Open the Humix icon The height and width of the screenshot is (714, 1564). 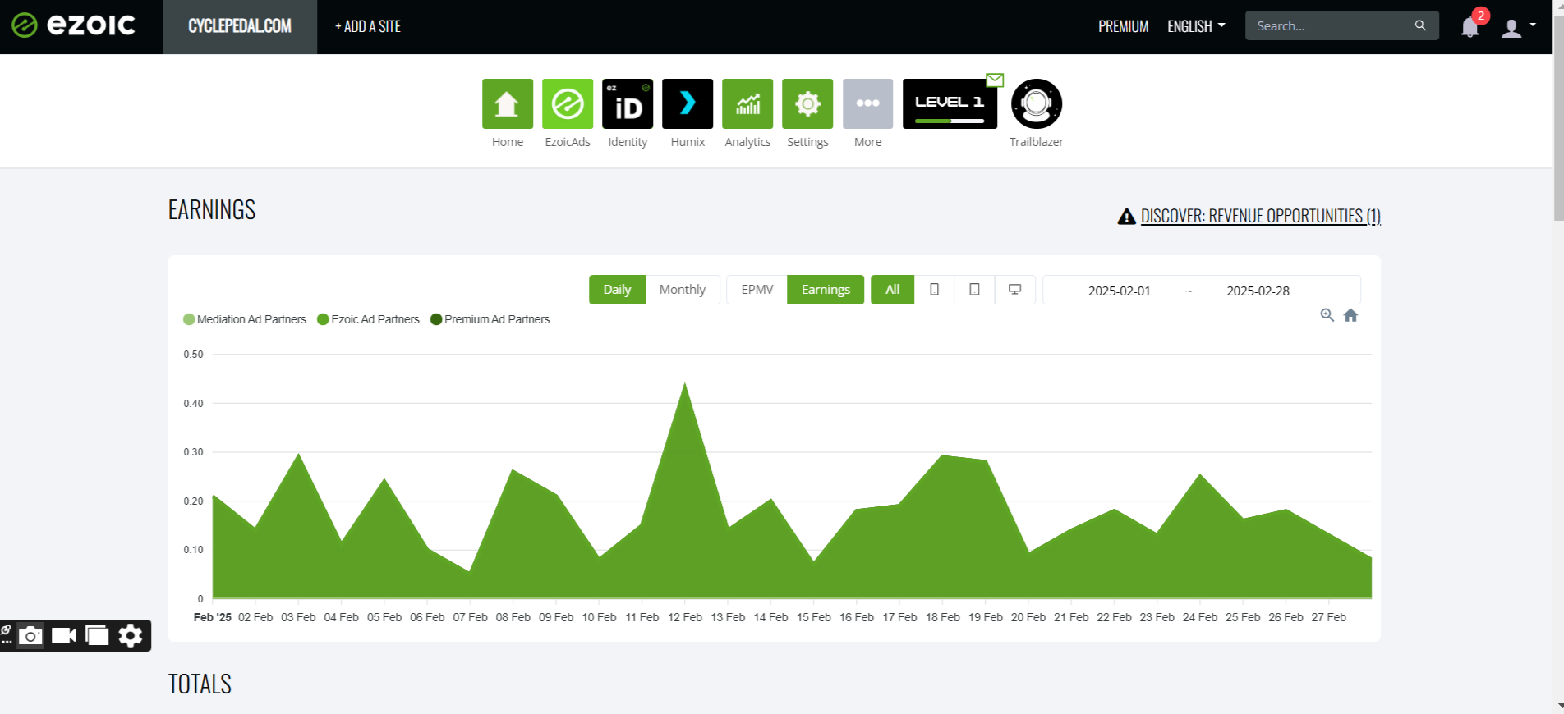pos(688,103)
